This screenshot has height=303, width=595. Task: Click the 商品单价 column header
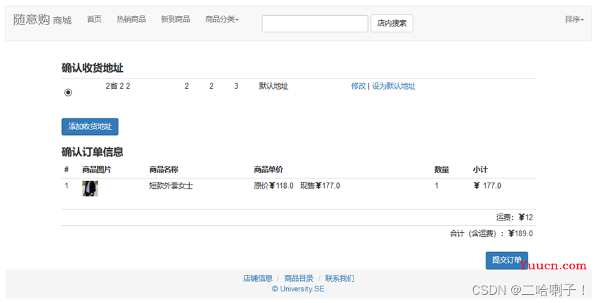[268, 169]
